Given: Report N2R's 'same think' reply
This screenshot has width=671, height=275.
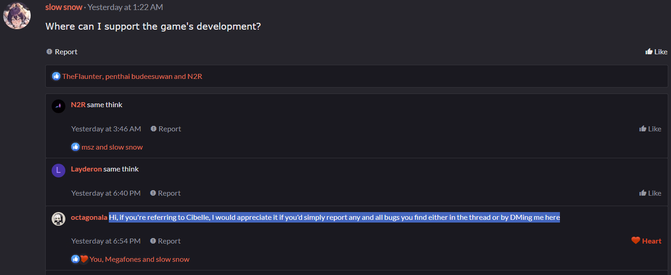Looking at the screenshot, I should pos(165,129).
